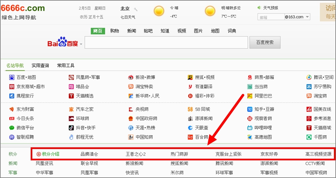Click the 天气预报 link
Image resolution: width=336 pixels, height=178 pixels.
[x=270, y=8]
